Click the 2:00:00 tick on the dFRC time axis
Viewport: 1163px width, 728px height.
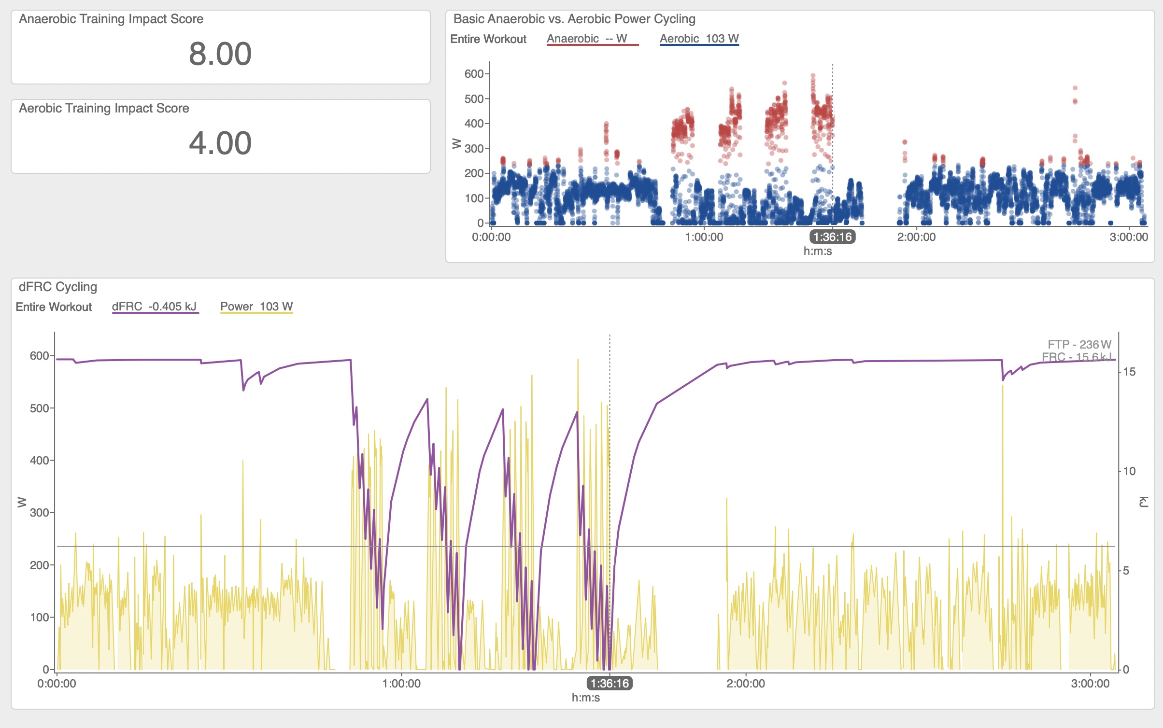[745, 684]
